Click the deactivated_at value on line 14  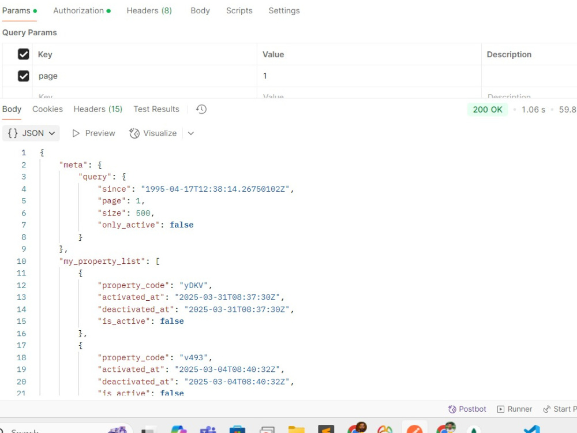tap(237, 309)
